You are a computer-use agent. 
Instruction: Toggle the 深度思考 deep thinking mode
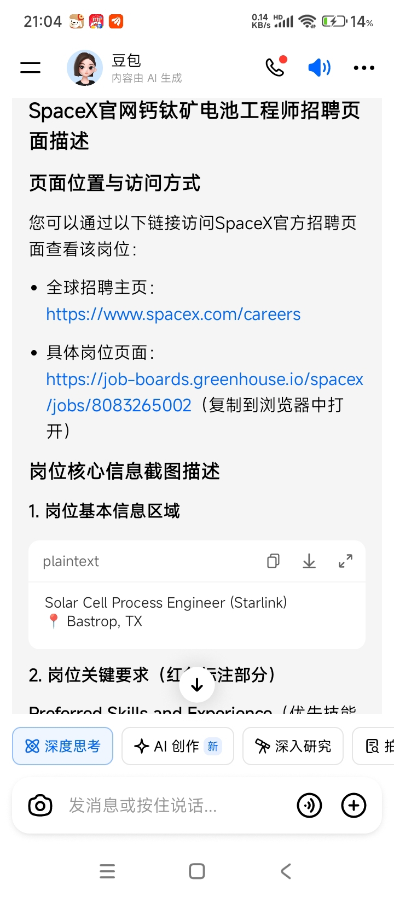coord(62,746)
